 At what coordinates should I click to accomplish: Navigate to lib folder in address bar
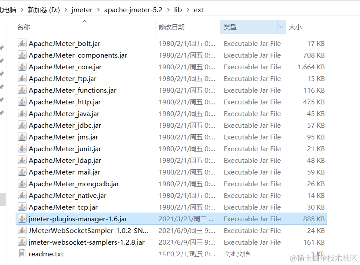coord(178,10)
